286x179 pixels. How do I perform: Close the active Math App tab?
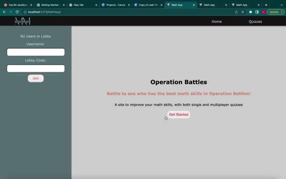[x=194, y=5]
